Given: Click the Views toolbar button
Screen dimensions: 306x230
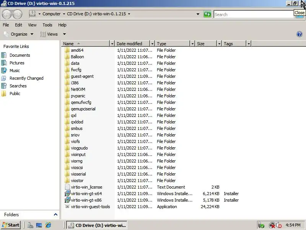Looking at the screenshot, I should [49, 34].
